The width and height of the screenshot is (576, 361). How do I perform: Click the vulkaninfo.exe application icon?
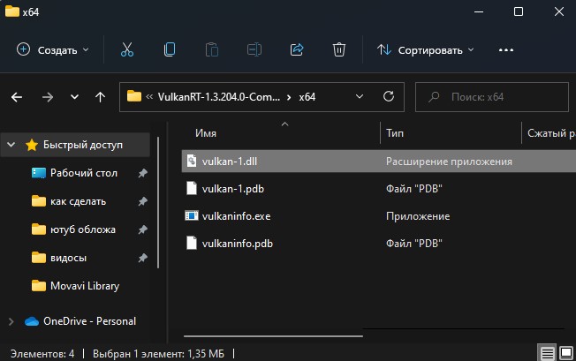tap(192, 215)
